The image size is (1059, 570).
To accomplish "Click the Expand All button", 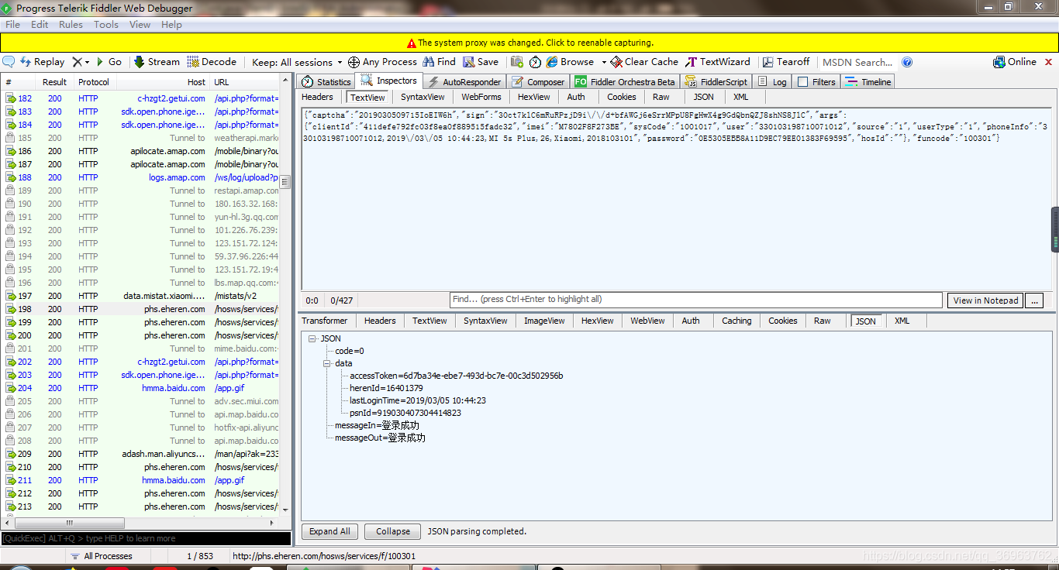I will point(329,531).
